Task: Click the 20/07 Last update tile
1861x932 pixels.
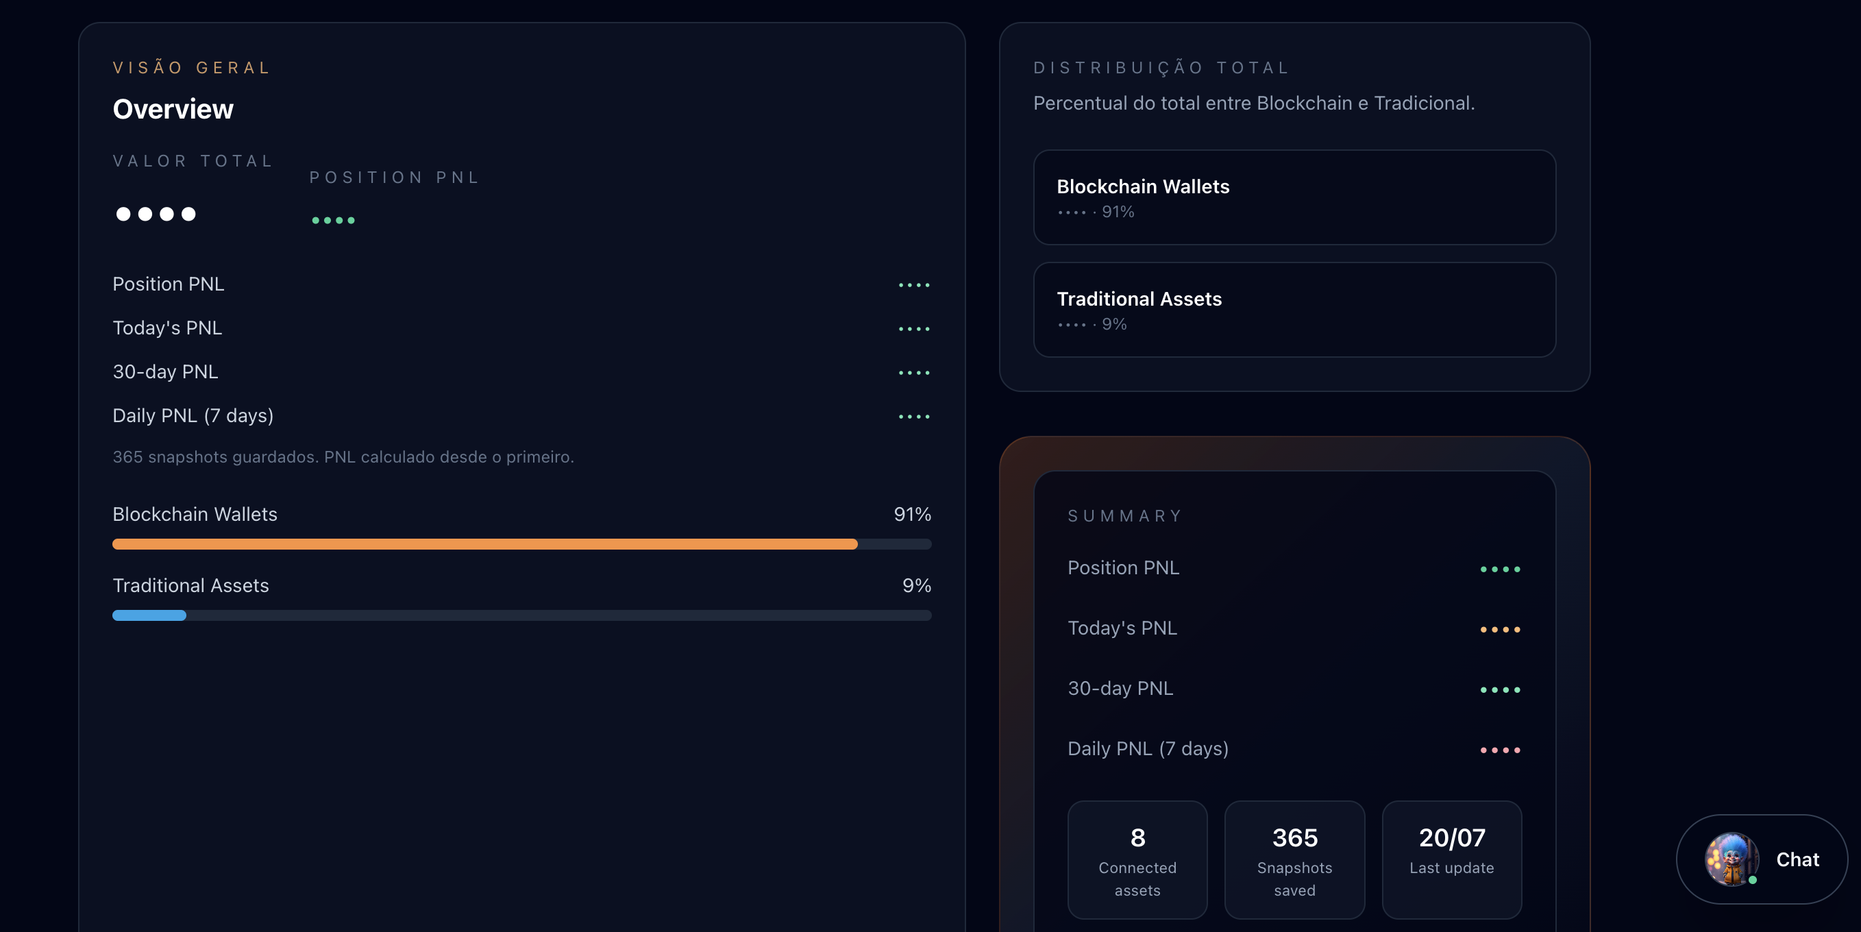Action: (x=1451, y=860)
